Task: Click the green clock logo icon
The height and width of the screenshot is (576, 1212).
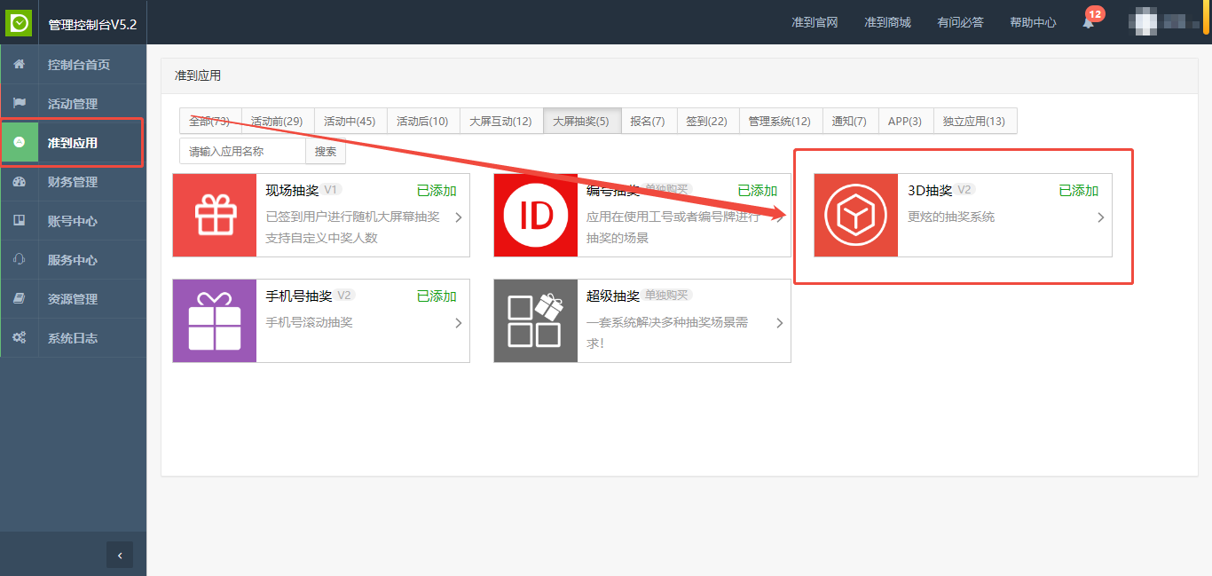Action: coord(19,22)
